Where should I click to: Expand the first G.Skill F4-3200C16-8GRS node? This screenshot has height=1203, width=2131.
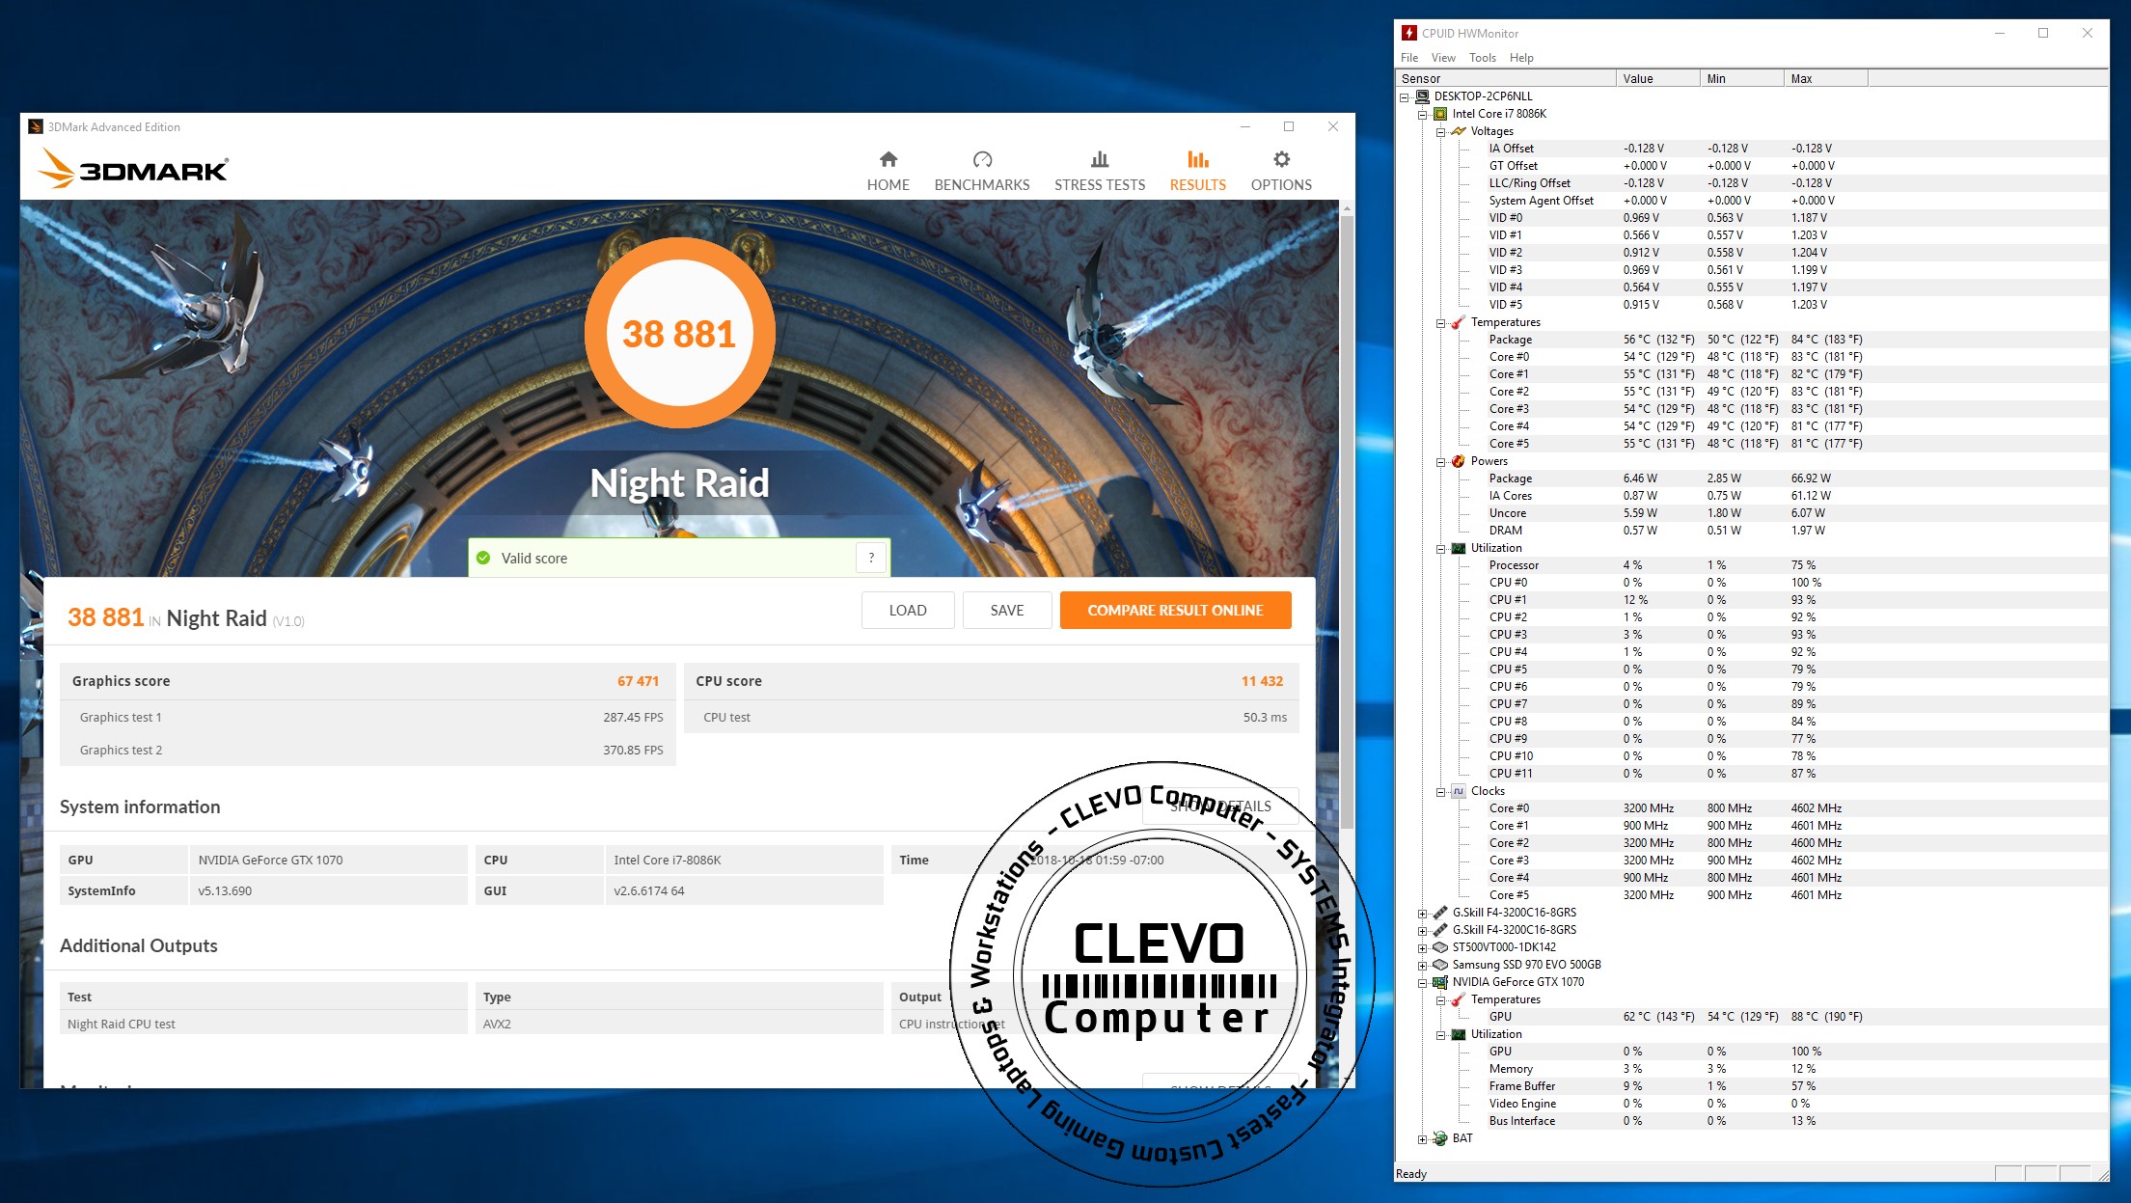click(x=1422, y=913)
